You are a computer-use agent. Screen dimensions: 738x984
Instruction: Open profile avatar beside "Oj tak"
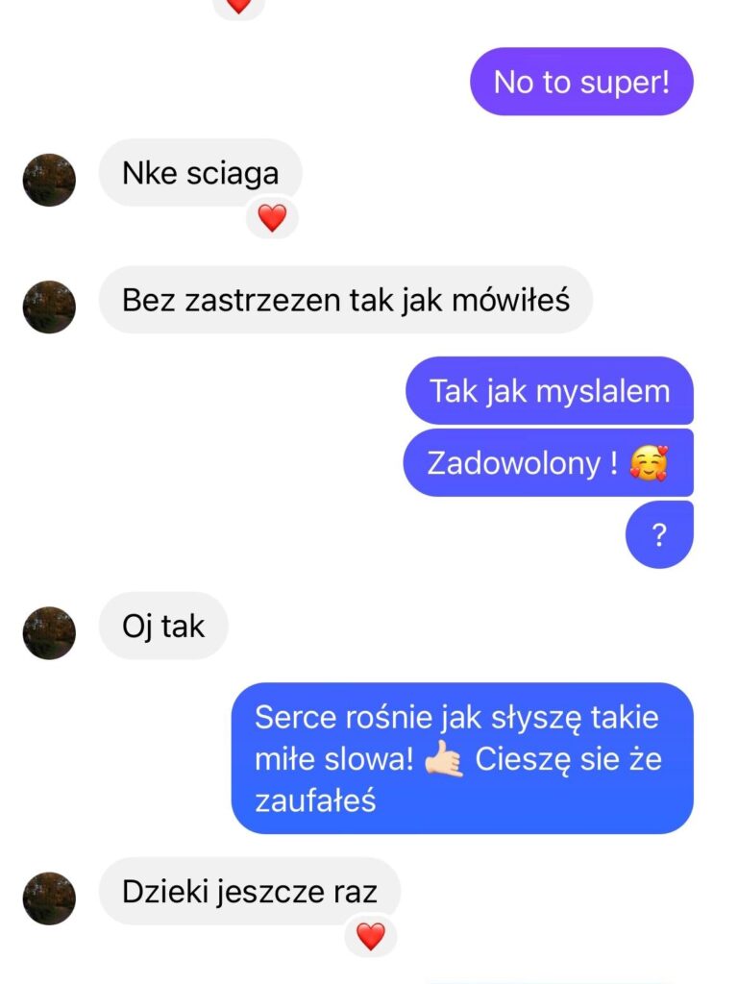point(49,632)
